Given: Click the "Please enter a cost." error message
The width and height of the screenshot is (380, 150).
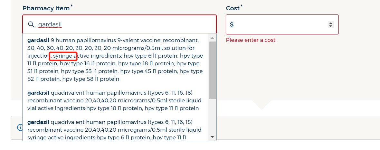Looking at the screenshot, I should 251,40.
